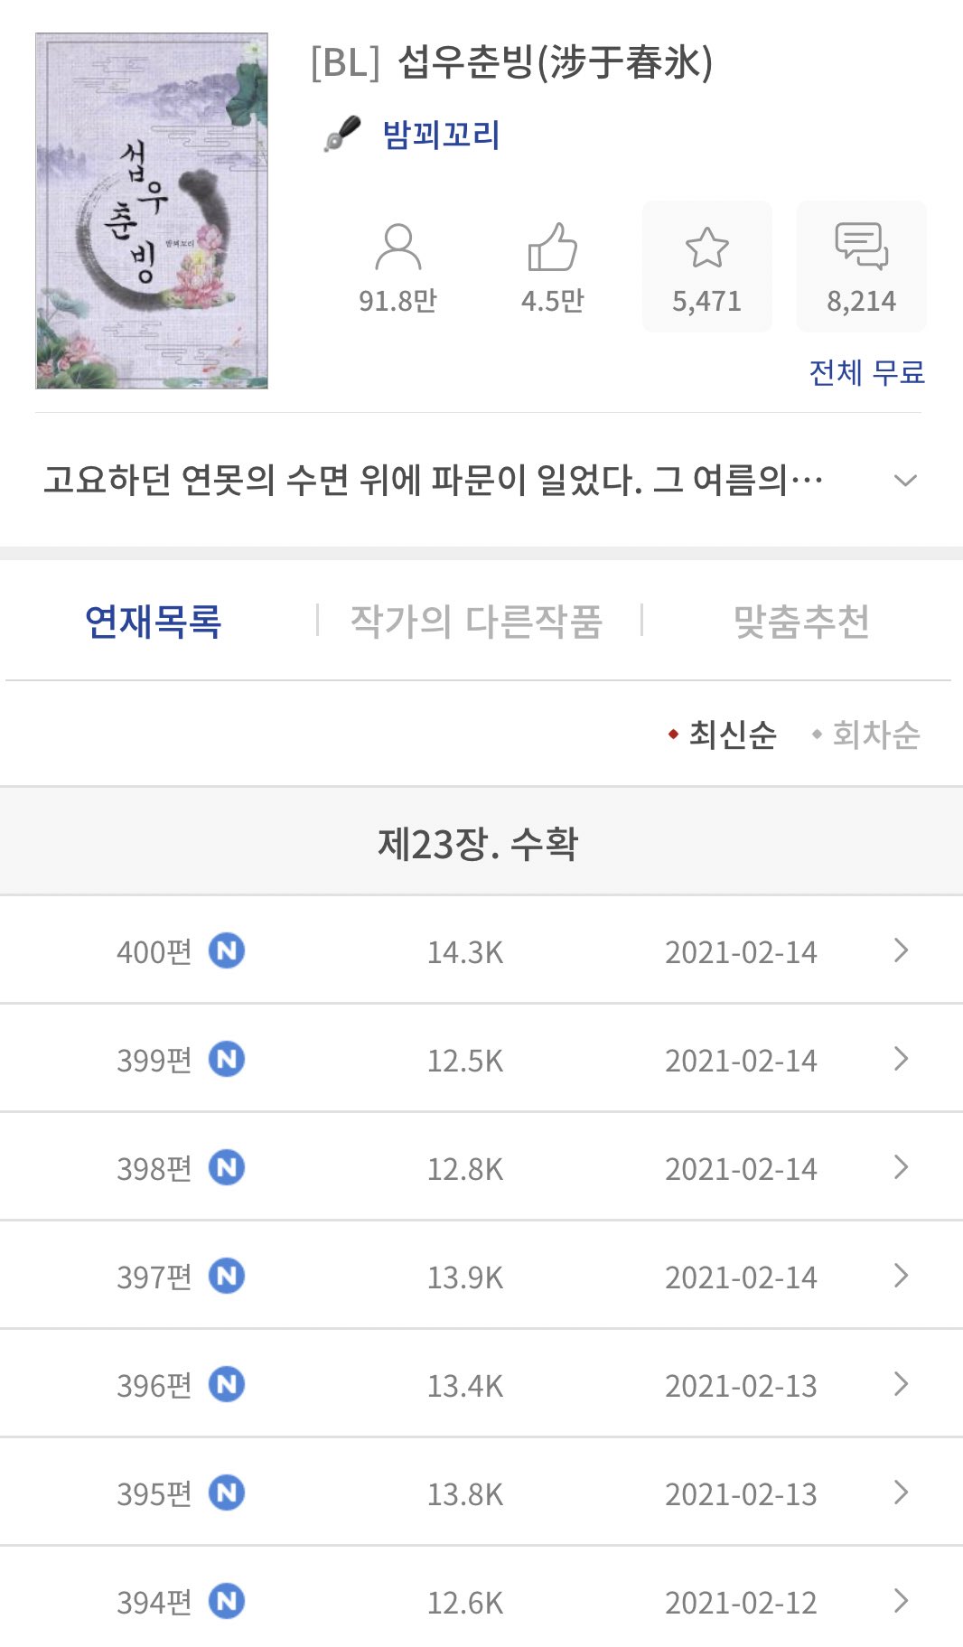Tap the 섭우춘빙 book cover thumbnail

coord(152,211)
